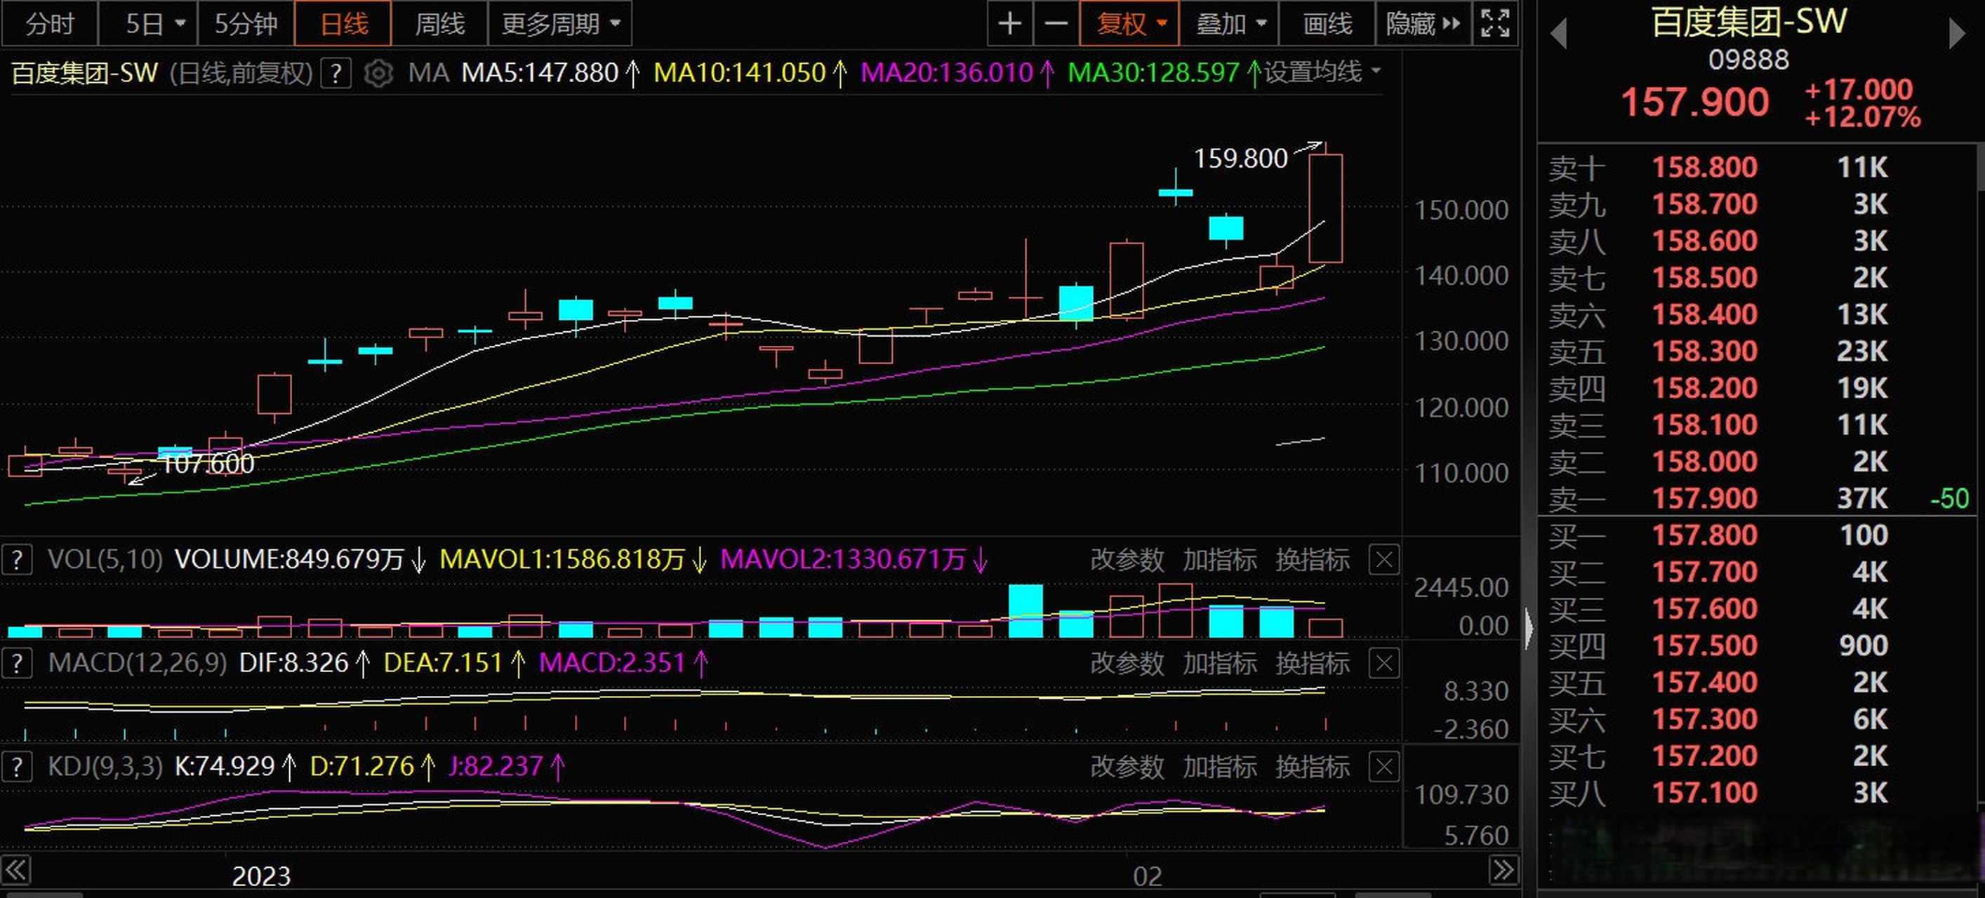Click the DIF:8.326 value
This screenshot has width=1985, height=898.
click(x=293, y=663)
